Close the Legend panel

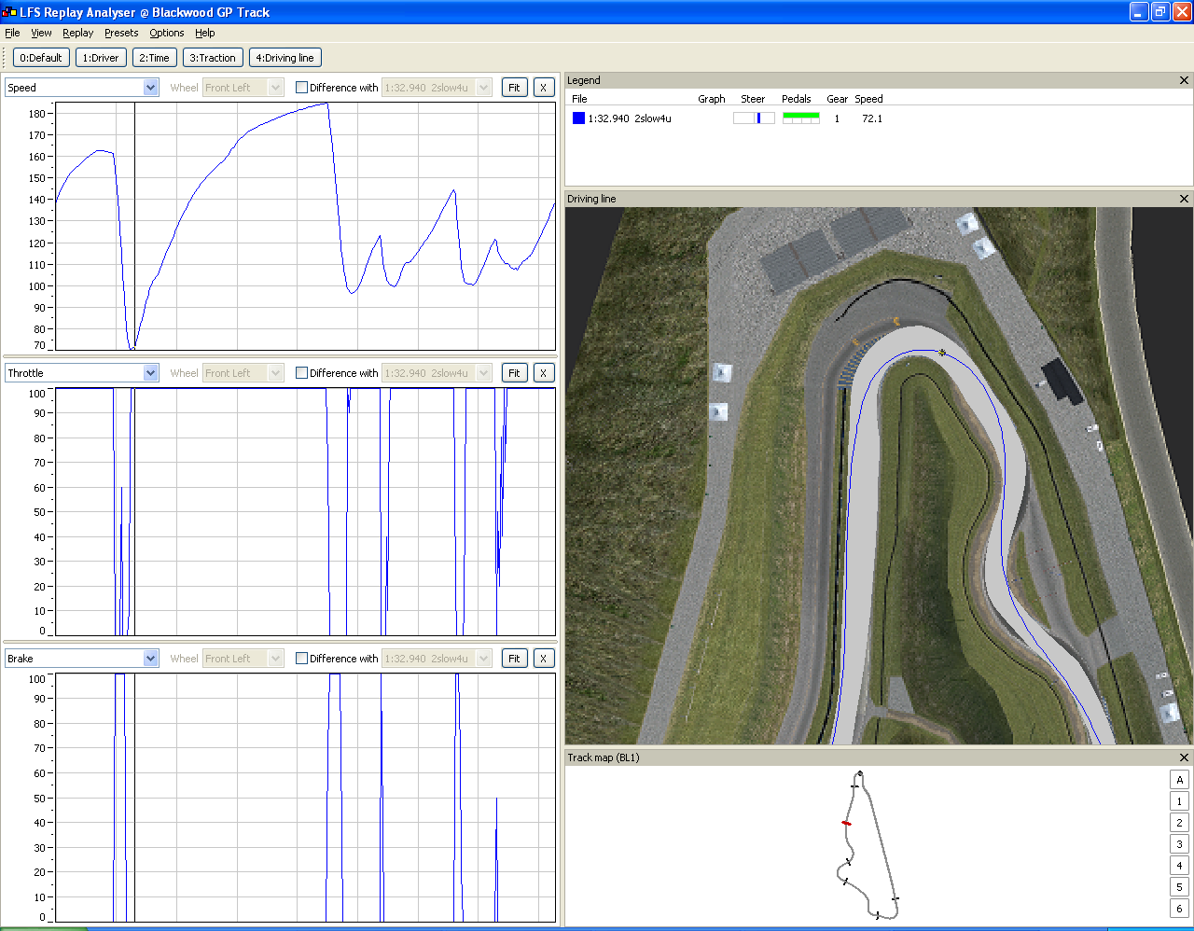click(1184, 80)
